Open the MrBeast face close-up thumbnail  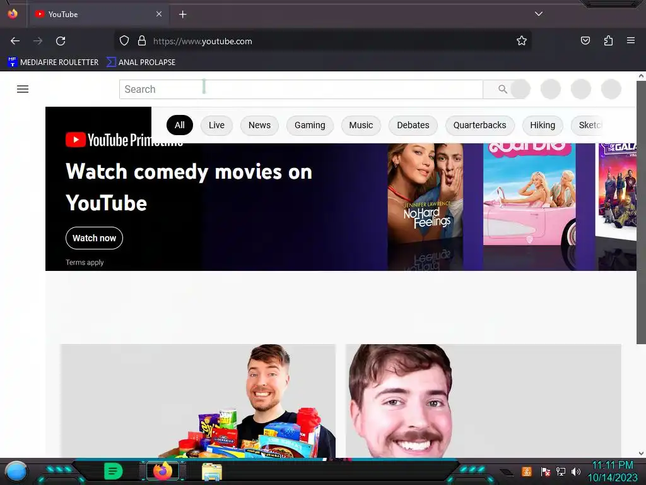tap(483, 401)
